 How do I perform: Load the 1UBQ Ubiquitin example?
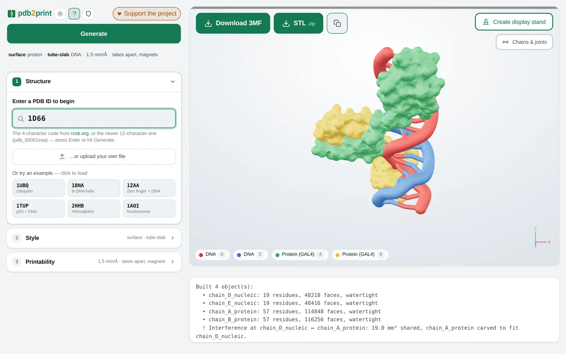point(39,188)
